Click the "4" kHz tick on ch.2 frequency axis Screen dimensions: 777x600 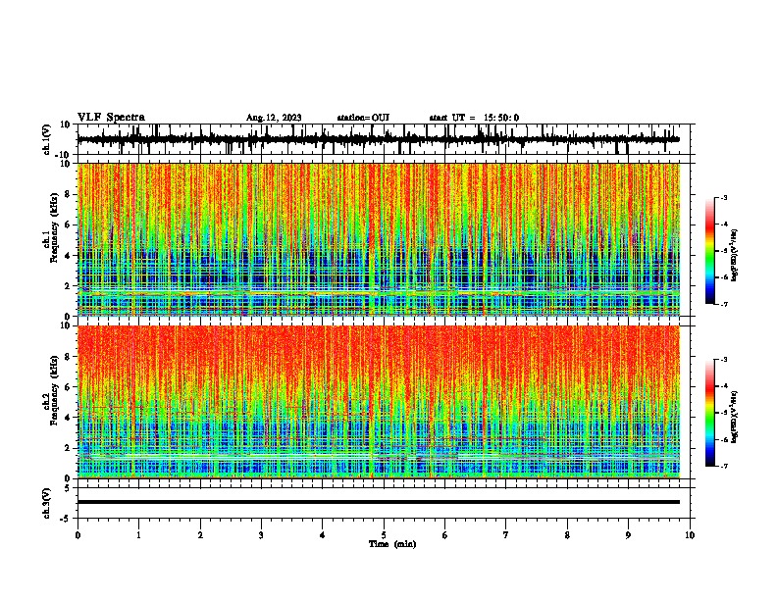[69, 418]
